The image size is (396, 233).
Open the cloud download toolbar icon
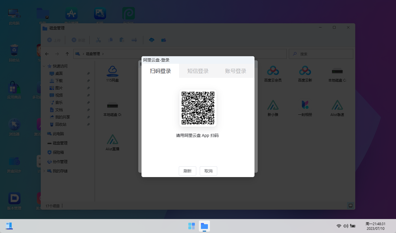point(152,40)
